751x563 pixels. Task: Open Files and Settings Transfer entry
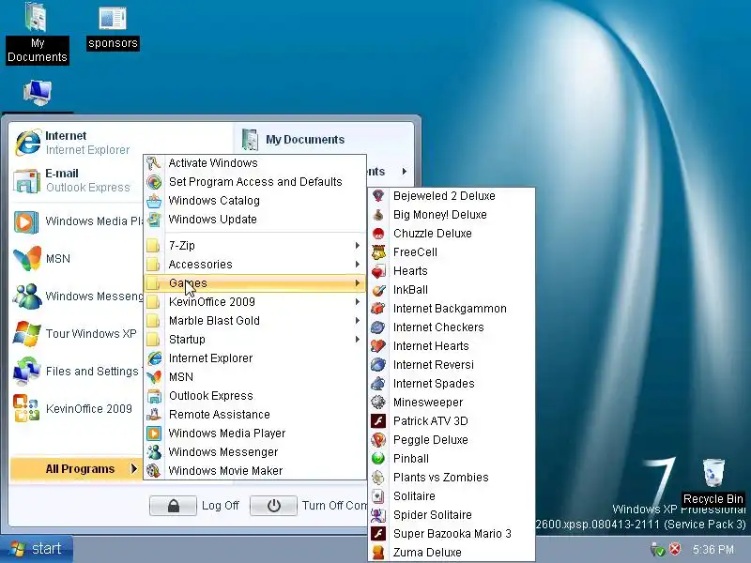77,371
